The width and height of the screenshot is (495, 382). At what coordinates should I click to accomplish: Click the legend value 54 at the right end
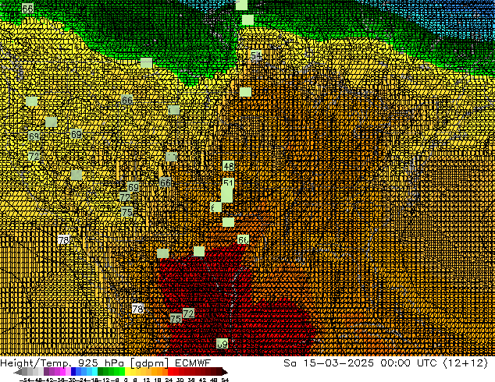click(x=225, y=380)
